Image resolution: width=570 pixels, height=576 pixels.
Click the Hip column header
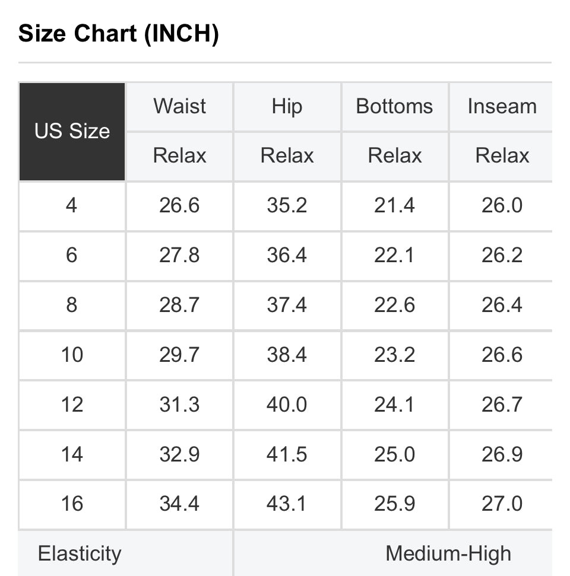point(287,107)
